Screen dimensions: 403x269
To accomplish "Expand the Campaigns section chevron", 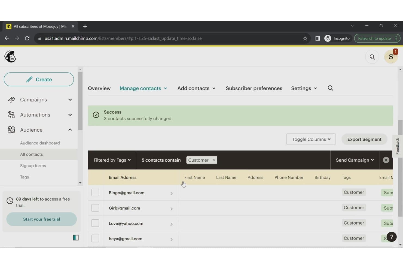I will click(x=70, y=100).
